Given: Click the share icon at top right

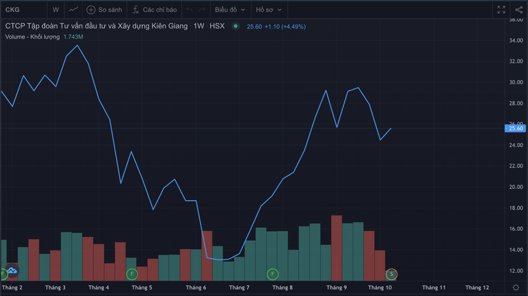Looking at the screenshot, I should tap(519, 10).
